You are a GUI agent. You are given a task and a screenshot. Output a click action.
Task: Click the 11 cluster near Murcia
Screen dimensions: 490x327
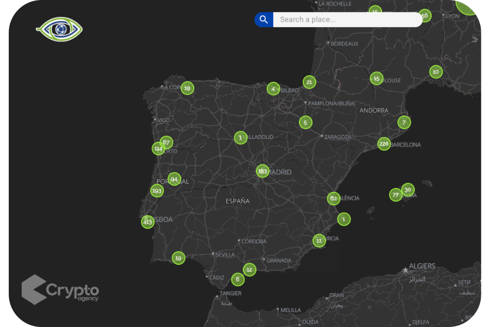pyautogui.click(x=319, y=240)
